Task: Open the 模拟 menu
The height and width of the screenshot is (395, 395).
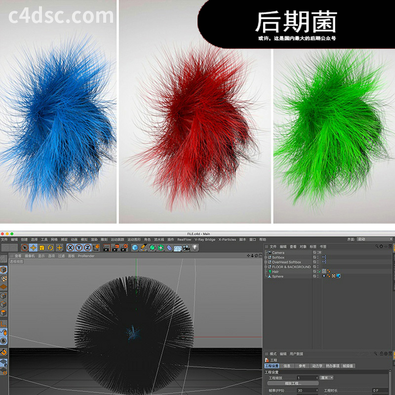Action: click(x=84, y=239)
